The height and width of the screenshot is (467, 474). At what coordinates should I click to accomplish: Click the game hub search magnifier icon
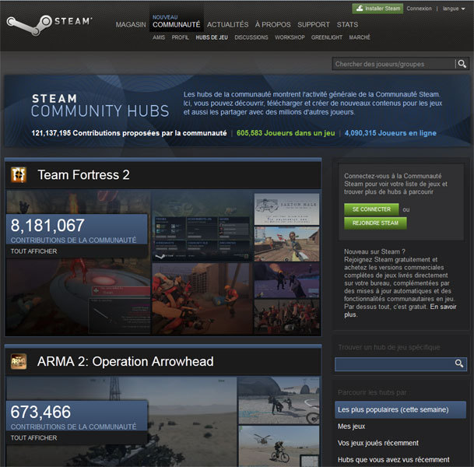pos(459,363)
